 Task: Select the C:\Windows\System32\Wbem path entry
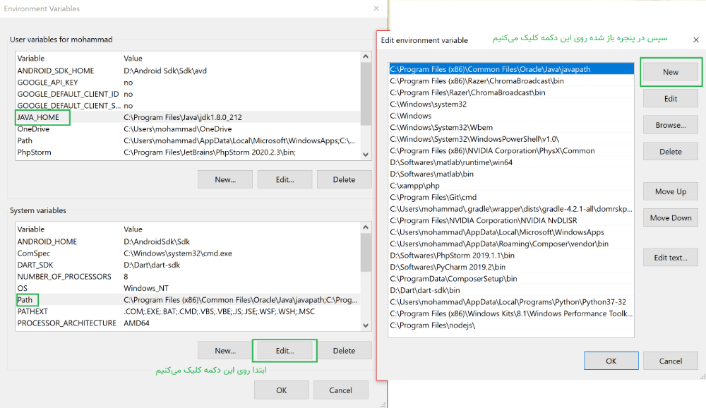[511, 128]
